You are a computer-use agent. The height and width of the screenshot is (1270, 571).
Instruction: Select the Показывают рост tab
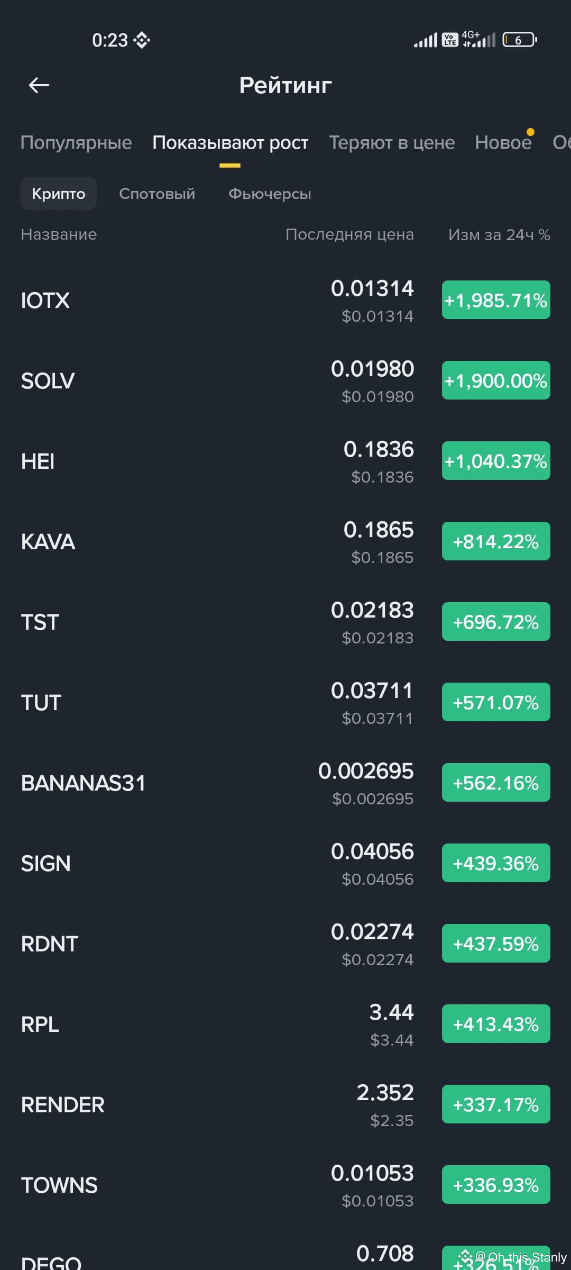(230, 142)
